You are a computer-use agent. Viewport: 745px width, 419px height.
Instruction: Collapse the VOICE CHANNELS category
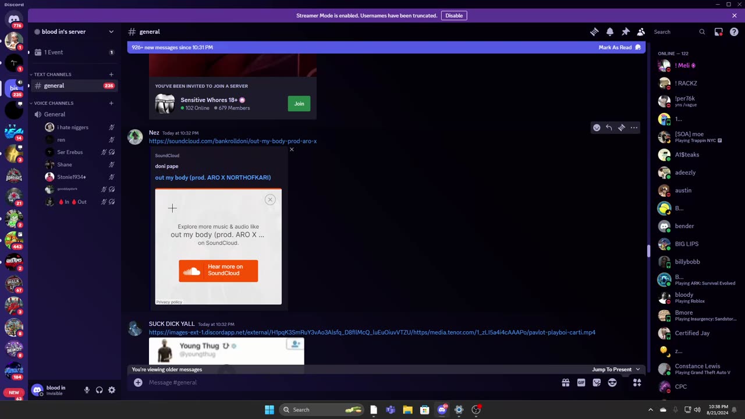[x=53, y=103]
